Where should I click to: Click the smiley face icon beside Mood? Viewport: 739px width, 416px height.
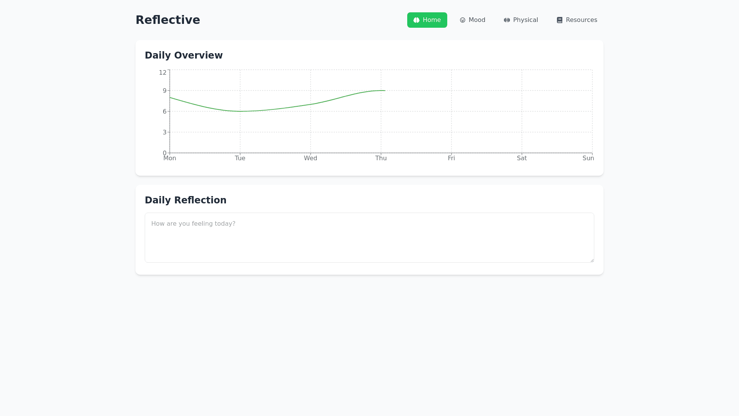[463, 20]
